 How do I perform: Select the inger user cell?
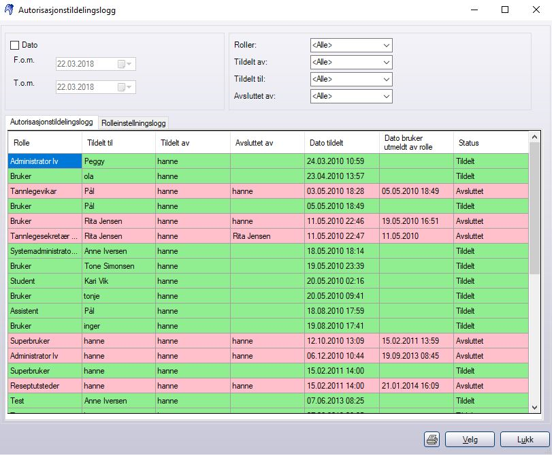click(118, 326)
